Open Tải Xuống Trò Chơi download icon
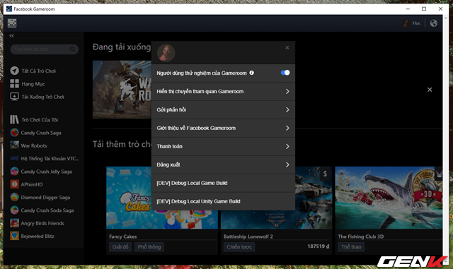Screen dimensions: 453x269 [x=14, y=97]
